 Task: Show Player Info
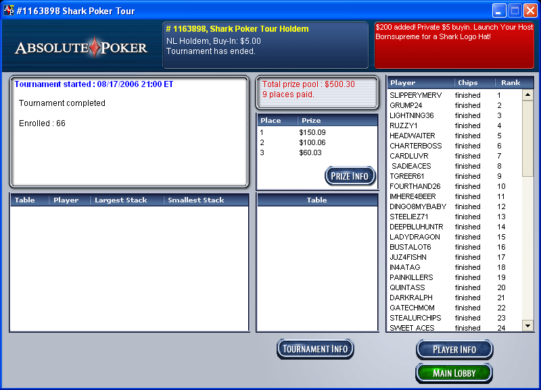click(x=454, y=350)
